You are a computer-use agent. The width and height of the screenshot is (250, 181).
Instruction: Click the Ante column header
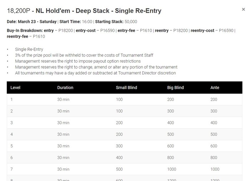(215, 88)
